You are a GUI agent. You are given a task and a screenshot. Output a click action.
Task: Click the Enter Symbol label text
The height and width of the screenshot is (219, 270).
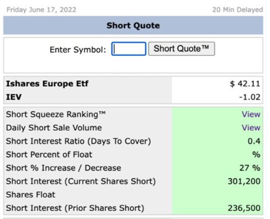[x=78, y=50]
